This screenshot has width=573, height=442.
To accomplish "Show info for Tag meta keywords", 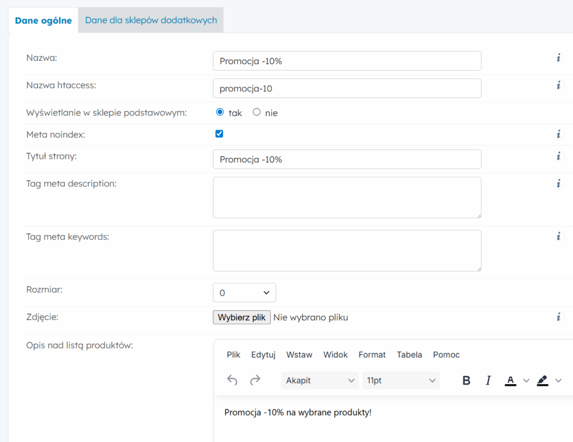I will coord(558,236).
